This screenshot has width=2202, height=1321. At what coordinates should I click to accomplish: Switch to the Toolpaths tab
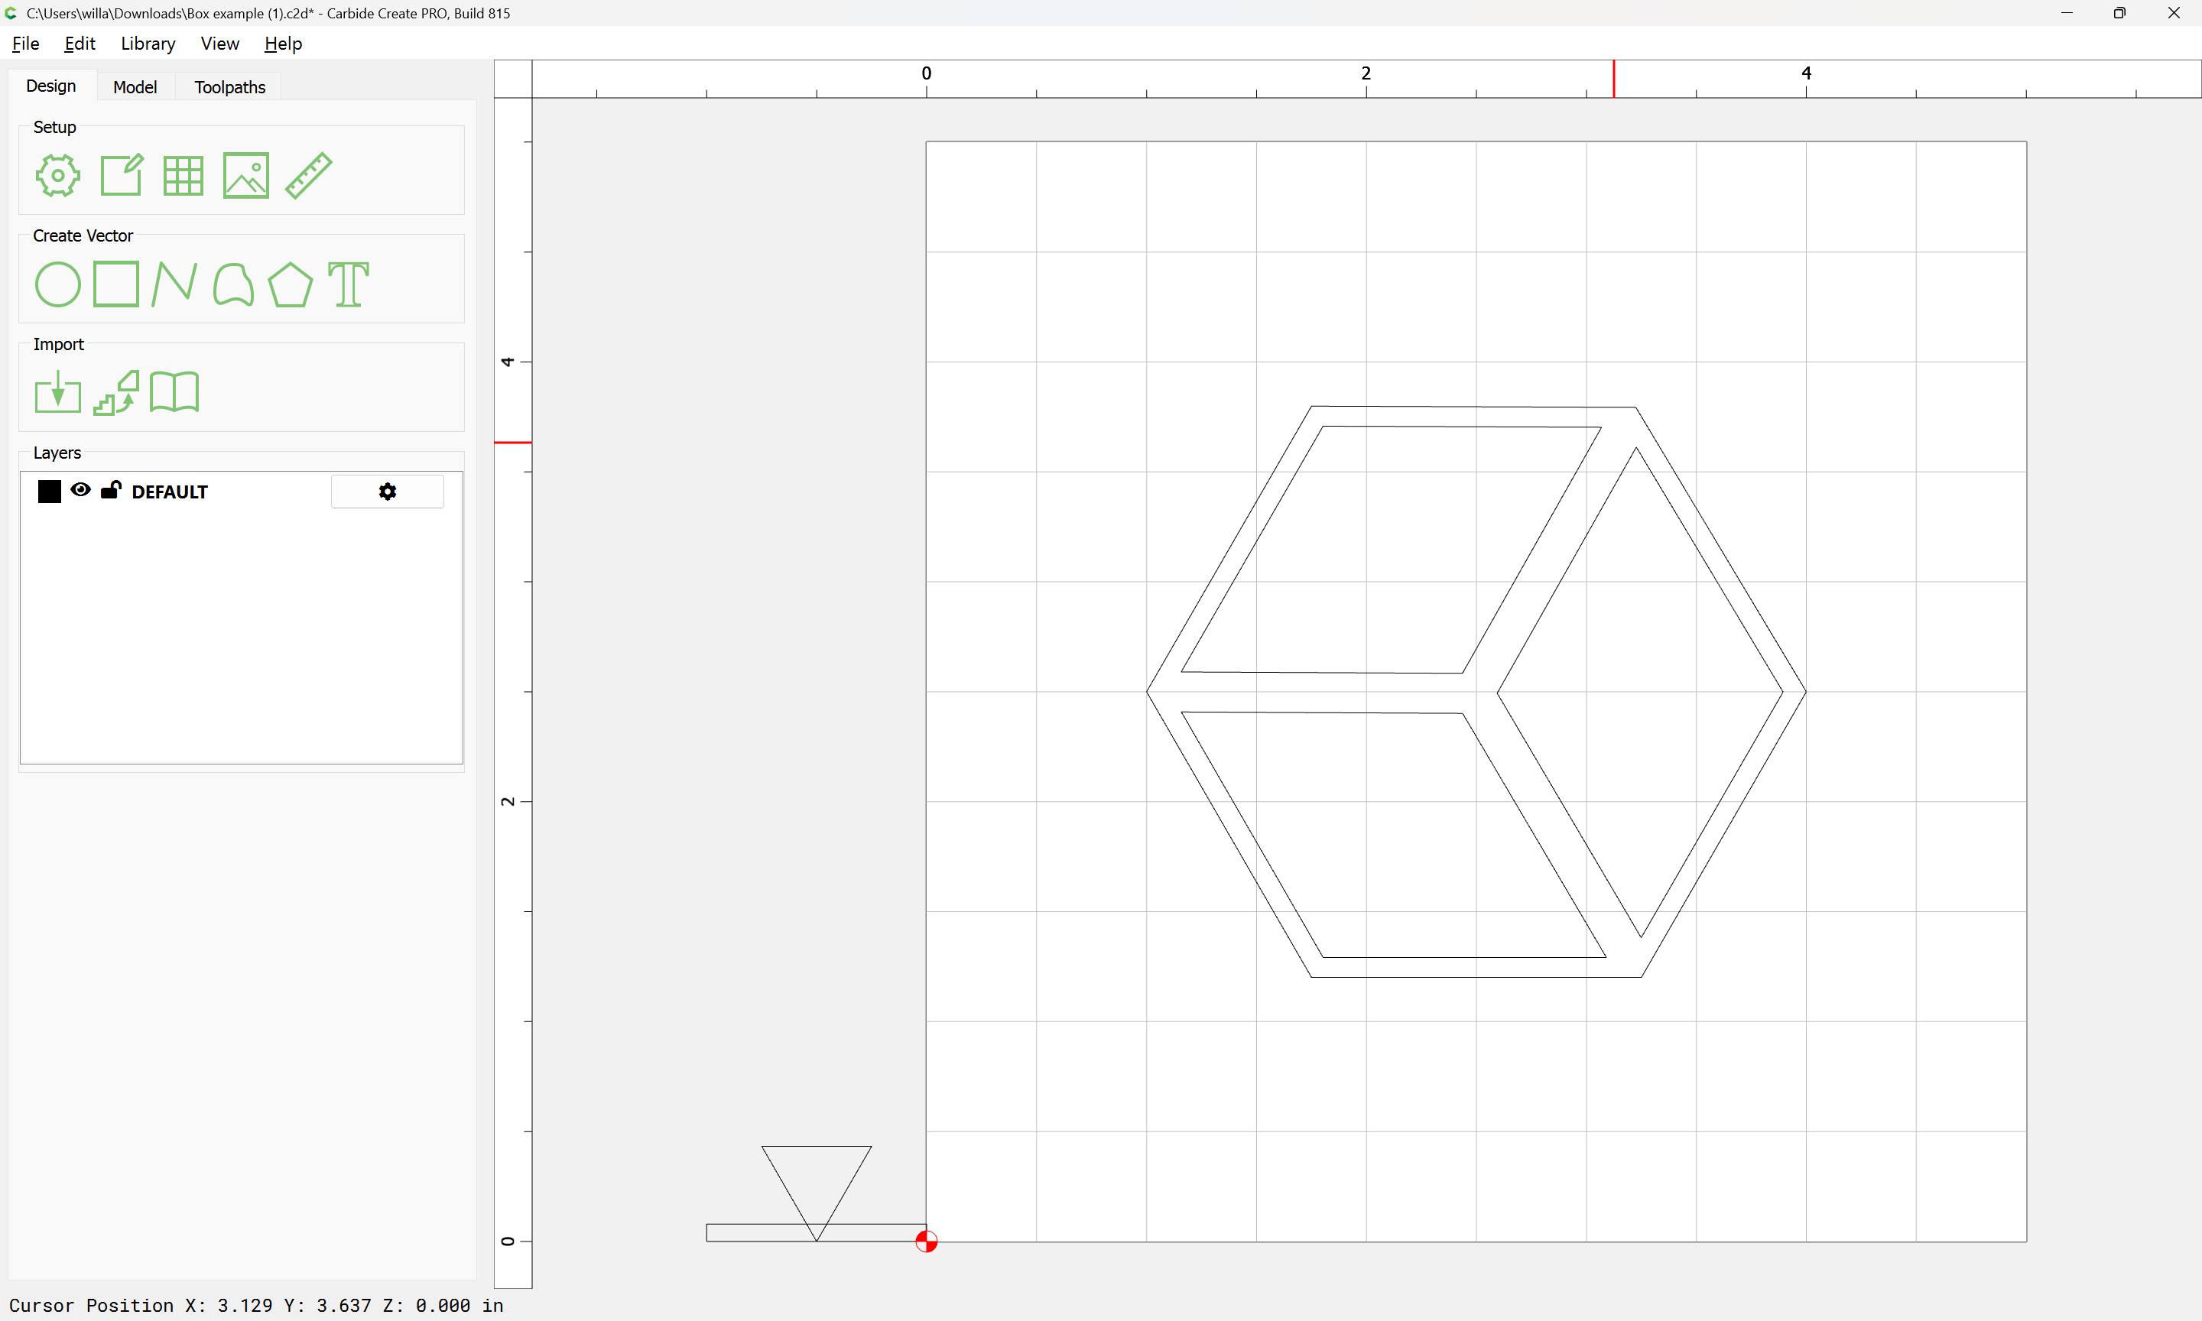point(229,87)
